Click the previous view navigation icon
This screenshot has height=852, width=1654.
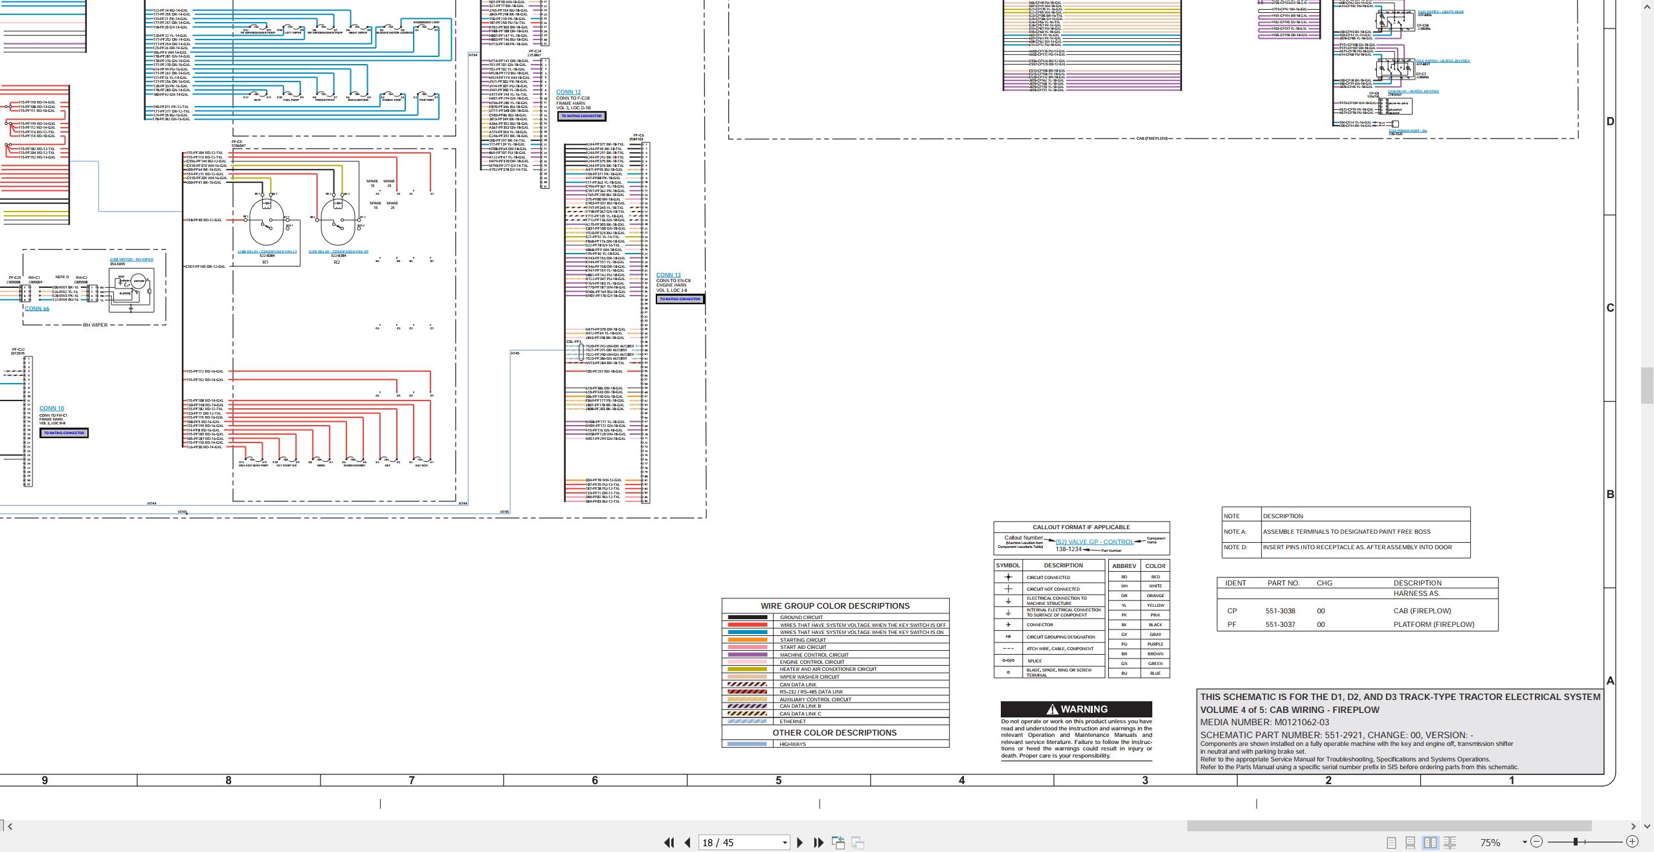838,842
